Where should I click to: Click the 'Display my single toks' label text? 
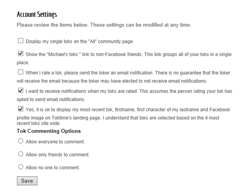(80, 42)
